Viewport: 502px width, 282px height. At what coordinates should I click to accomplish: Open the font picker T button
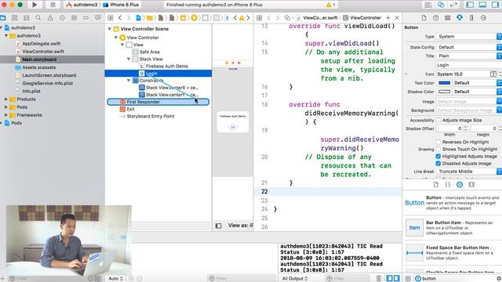click(493, 74)
